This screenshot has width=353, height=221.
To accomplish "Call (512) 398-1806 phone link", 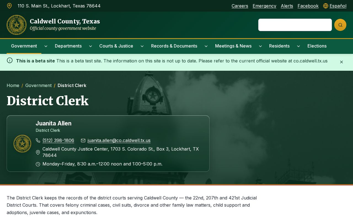I will point(58,141).
